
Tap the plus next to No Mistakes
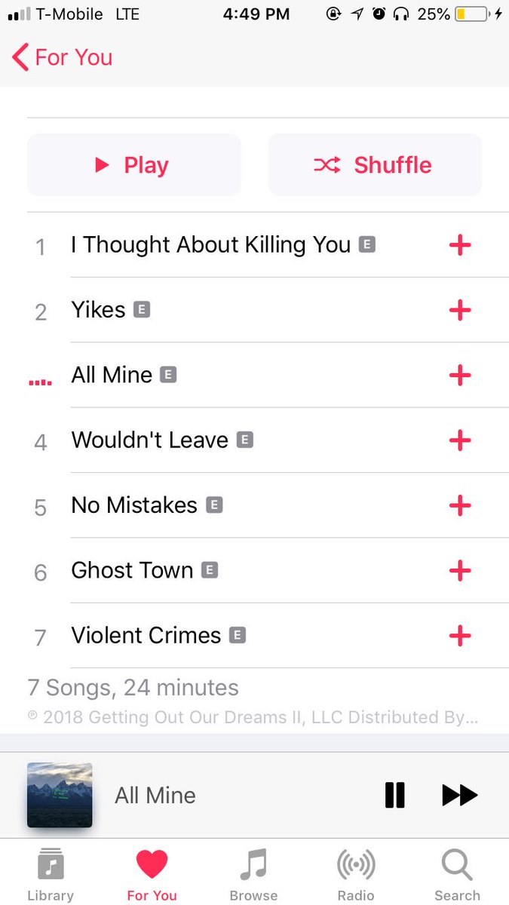click(x=460, y=505)
